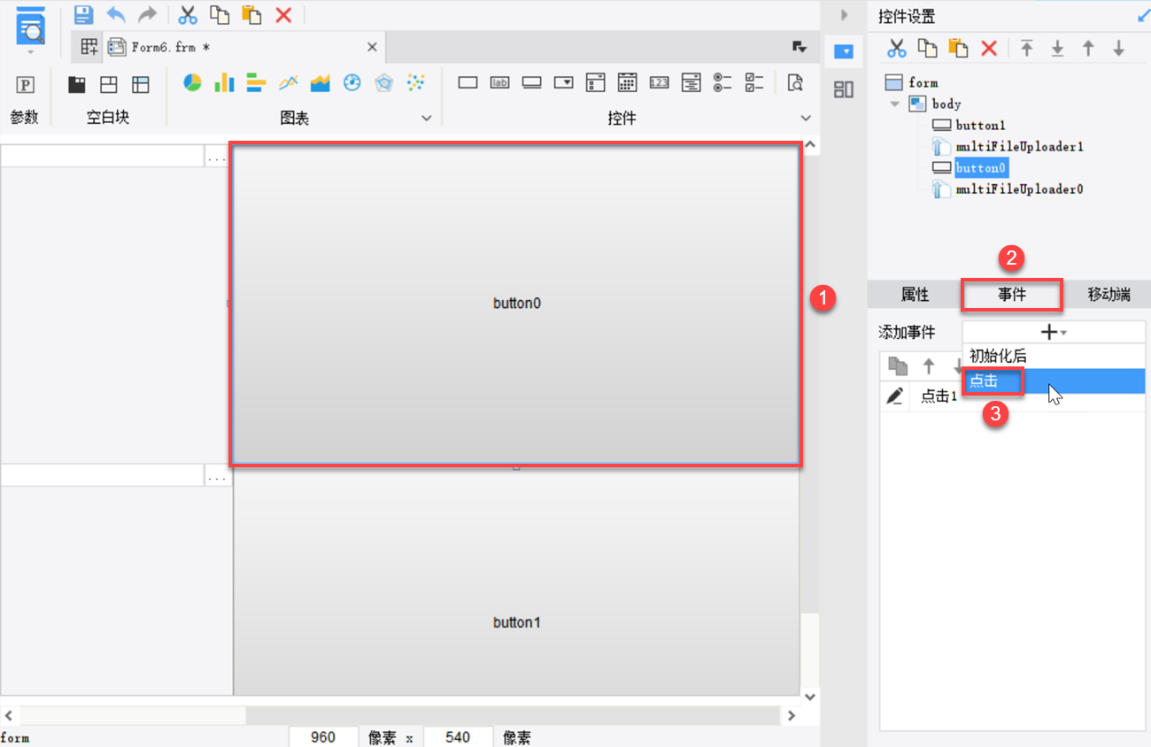
Task: Expand the 控件 widget gallery dropdown
Action: pyautogui.click(x=806, y=119)
